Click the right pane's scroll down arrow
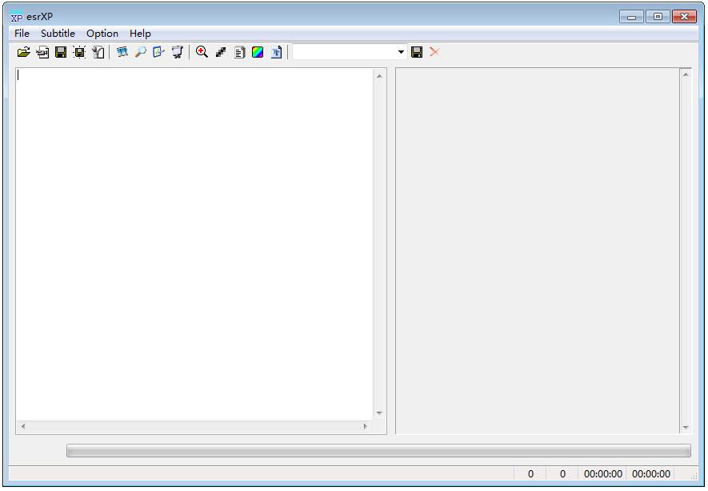 (686, 428)
